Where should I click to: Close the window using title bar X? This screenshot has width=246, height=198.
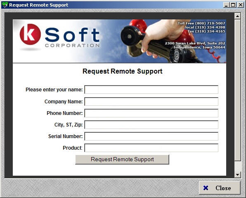[241, 5]
